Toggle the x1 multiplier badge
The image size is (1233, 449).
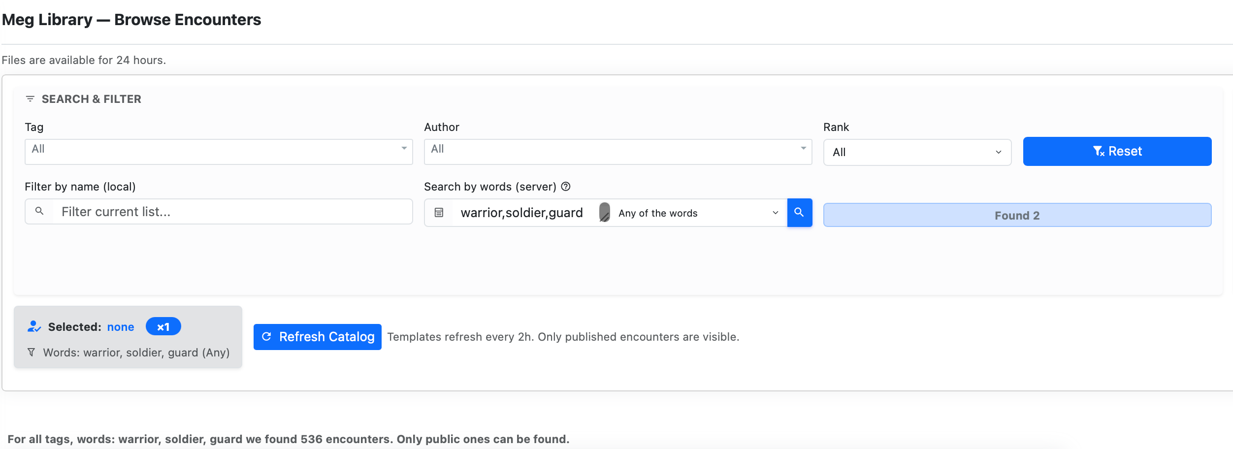click(x=163, y=327)
